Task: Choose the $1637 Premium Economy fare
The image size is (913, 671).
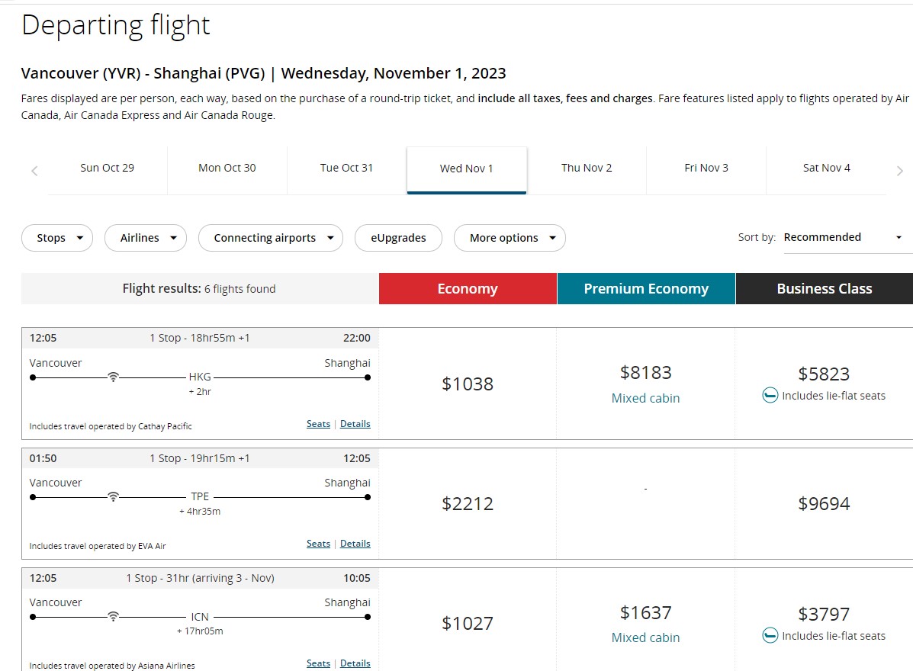Action: 645,613
